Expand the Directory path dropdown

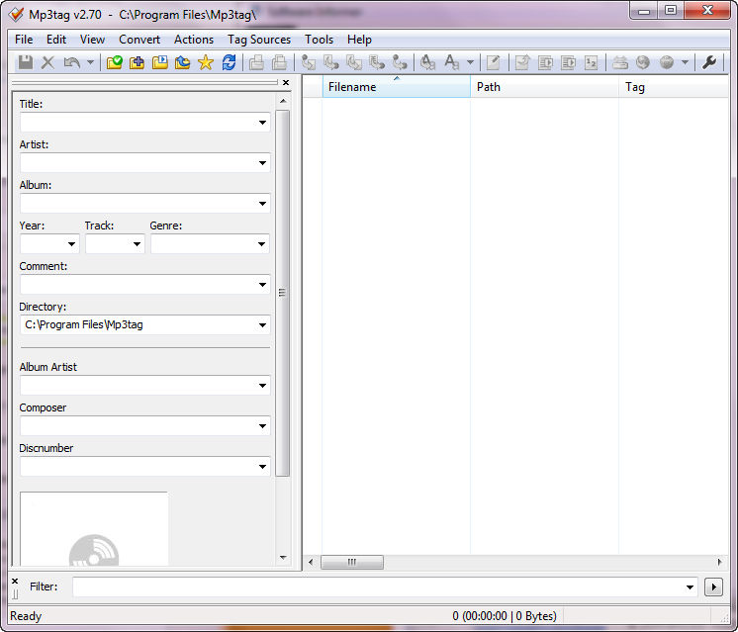click(262, 324)
